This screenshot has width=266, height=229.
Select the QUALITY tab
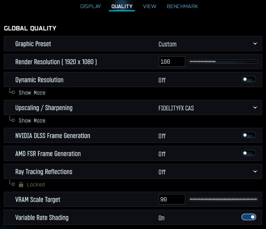pos(122,6)
